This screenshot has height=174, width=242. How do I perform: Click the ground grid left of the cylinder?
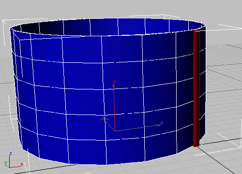point(6,97)
